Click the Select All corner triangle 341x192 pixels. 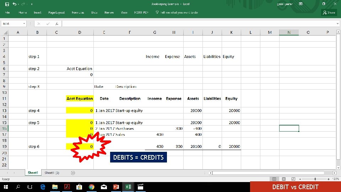5,33
